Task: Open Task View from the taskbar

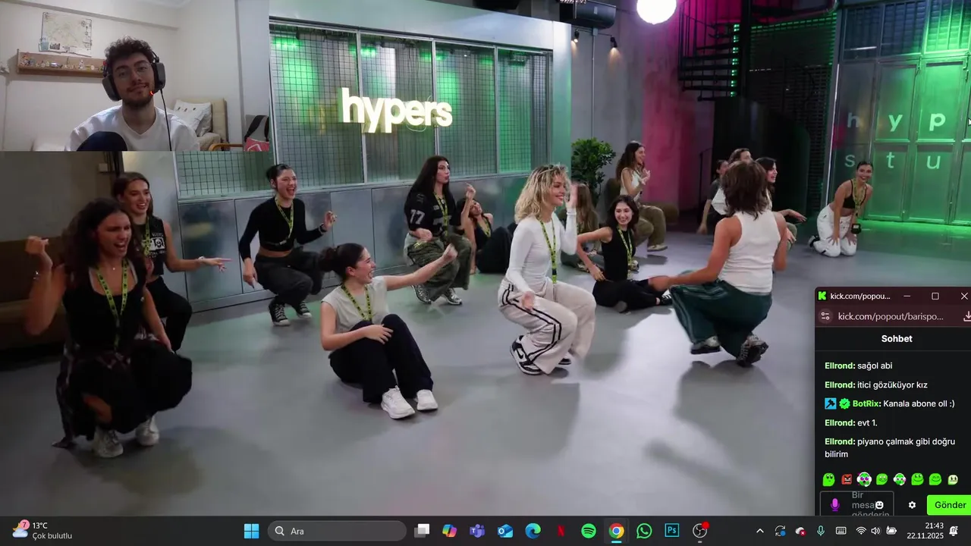Action: pos(422,531)
